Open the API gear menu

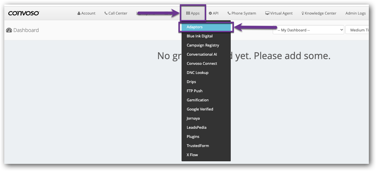[x=214, y=13]
